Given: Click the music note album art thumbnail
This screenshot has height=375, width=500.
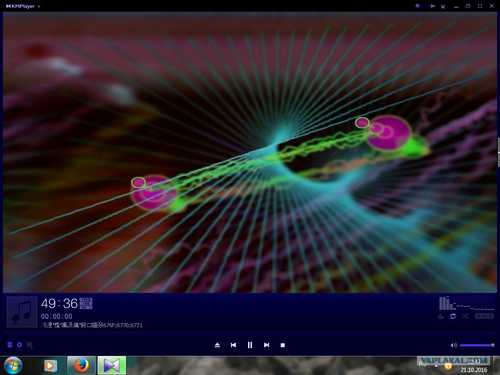Looking at the screenshot, I should point(22,312).
